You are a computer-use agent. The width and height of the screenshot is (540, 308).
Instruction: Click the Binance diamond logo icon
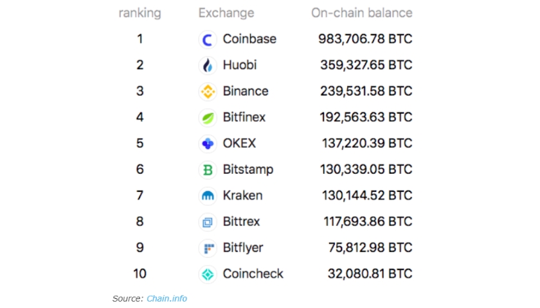coord(208,91)
